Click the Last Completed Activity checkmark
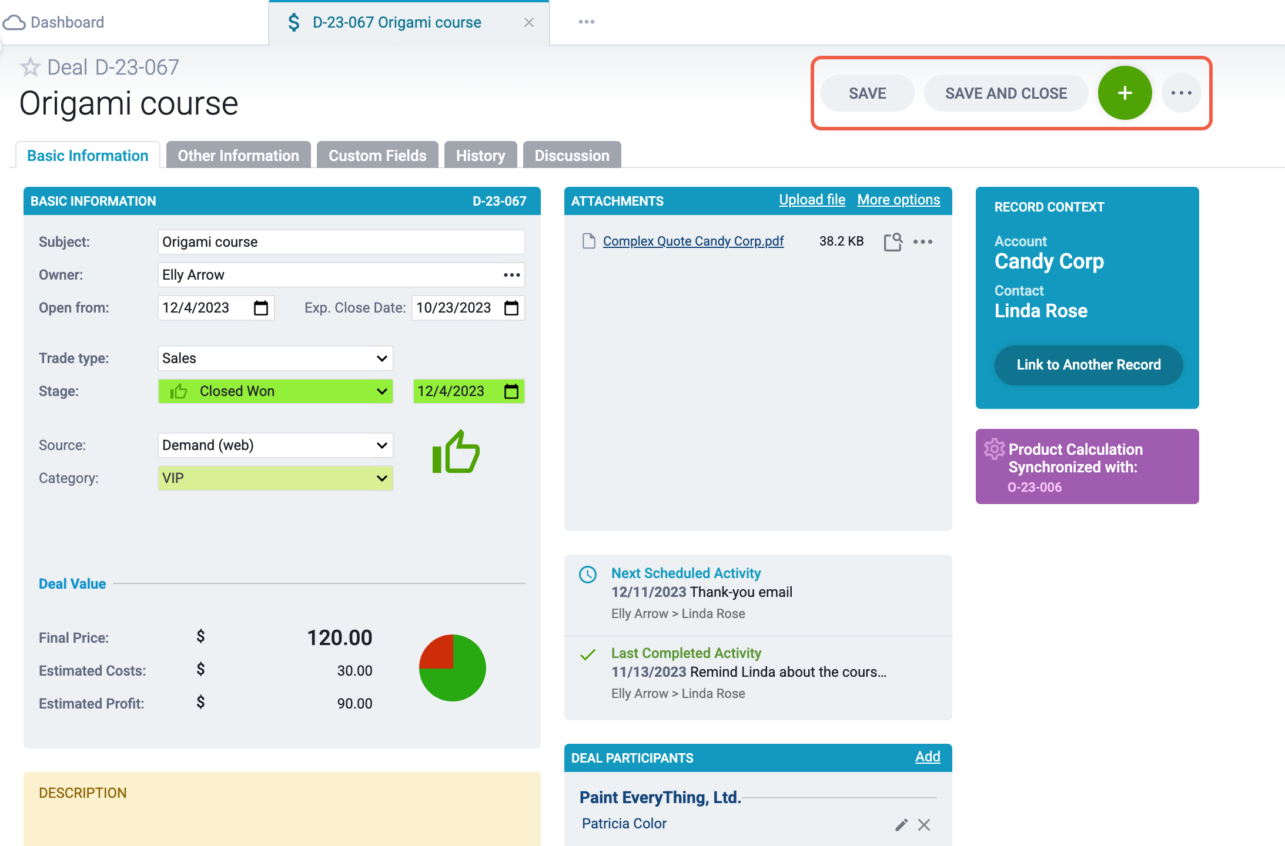 pyautogui.click(x=588, y=654)
